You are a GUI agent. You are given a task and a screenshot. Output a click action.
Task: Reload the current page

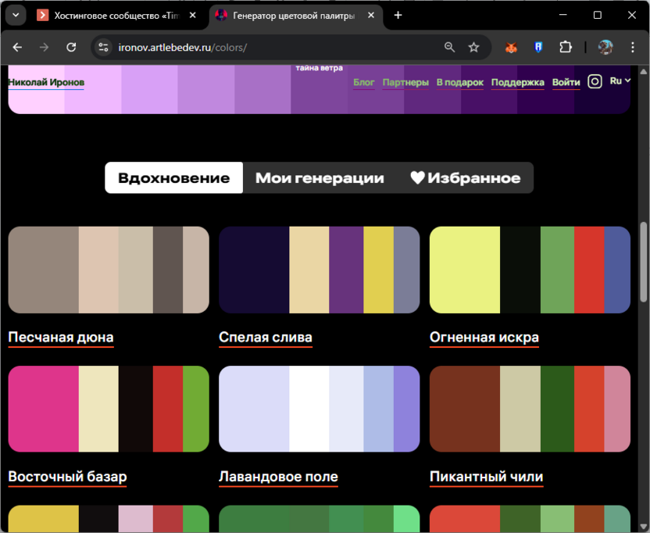click(x=71, y=48)
